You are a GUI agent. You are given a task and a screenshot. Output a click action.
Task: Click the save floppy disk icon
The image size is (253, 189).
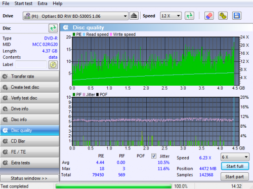(237, 16)
